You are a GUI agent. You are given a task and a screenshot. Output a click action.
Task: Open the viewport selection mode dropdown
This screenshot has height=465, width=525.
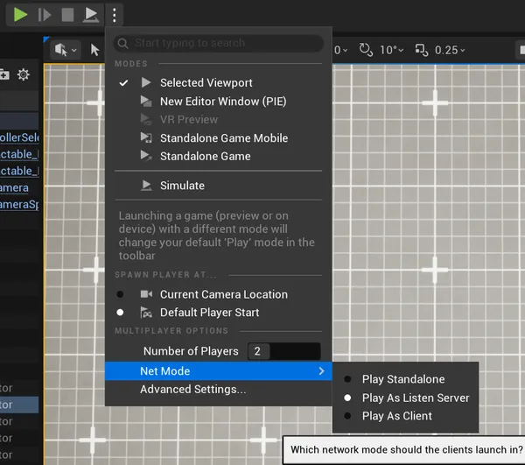coord(66,50)
